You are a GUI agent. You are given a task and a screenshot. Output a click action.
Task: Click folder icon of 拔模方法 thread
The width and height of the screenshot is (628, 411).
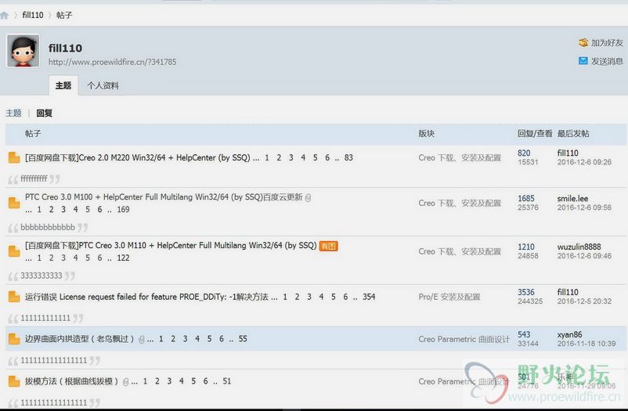(x=14, y=381)
